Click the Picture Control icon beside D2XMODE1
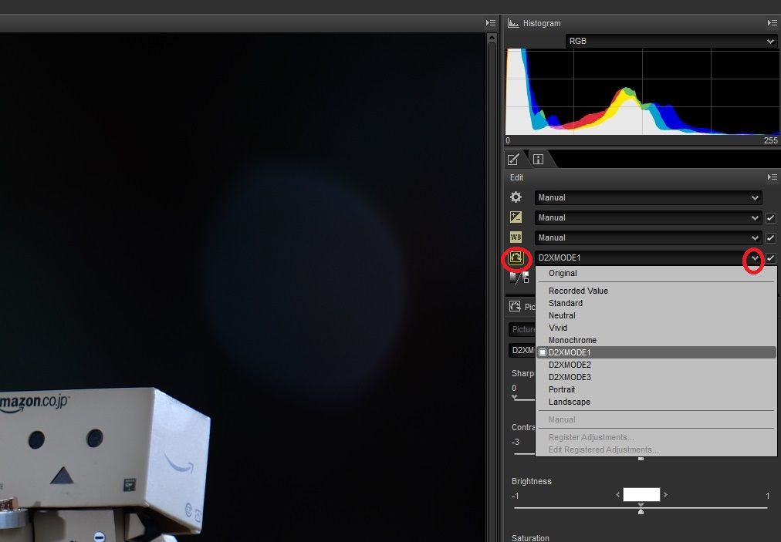Viewport: 781px width, 542px height. coord(516,258)
